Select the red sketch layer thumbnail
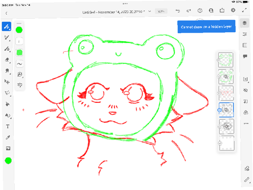 [x=226, y=93]
